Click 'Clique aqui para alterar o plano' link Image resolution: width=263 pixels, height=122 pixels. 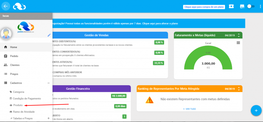[x=160, y=23]
